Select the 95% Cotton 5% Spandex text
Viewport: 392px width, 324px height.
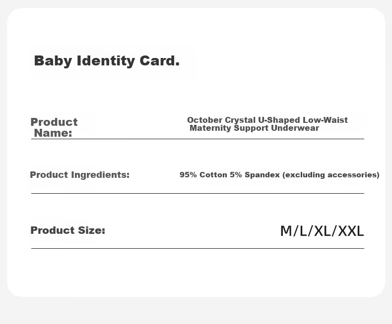pos(230,175)
